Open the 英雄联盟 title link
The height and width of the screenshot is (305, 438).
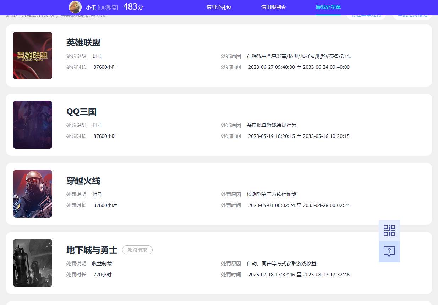tap(83, 43)
